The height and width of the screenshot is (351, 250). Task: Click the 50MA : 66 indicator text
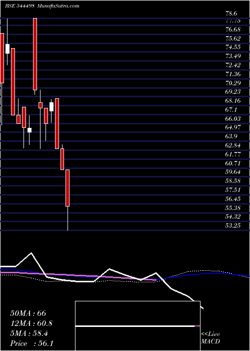point(28,313)
